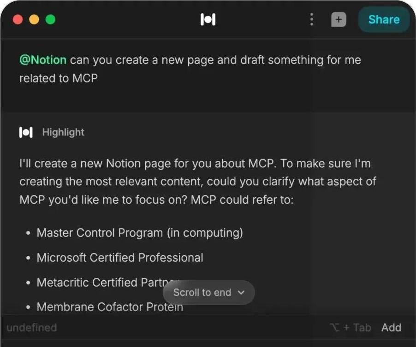This screenshot has height=347, width=416.
Task: Click the Highlight logo in the title bar
Action: (208, 20)
